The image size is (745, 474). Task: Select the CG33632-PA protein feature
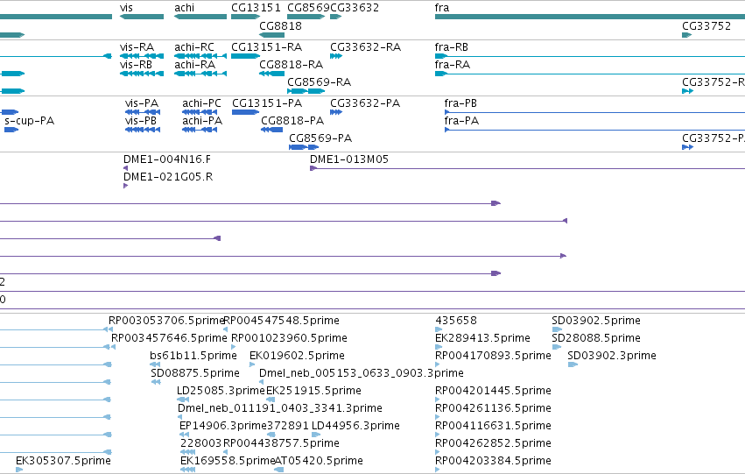click(x=336, y=112)
